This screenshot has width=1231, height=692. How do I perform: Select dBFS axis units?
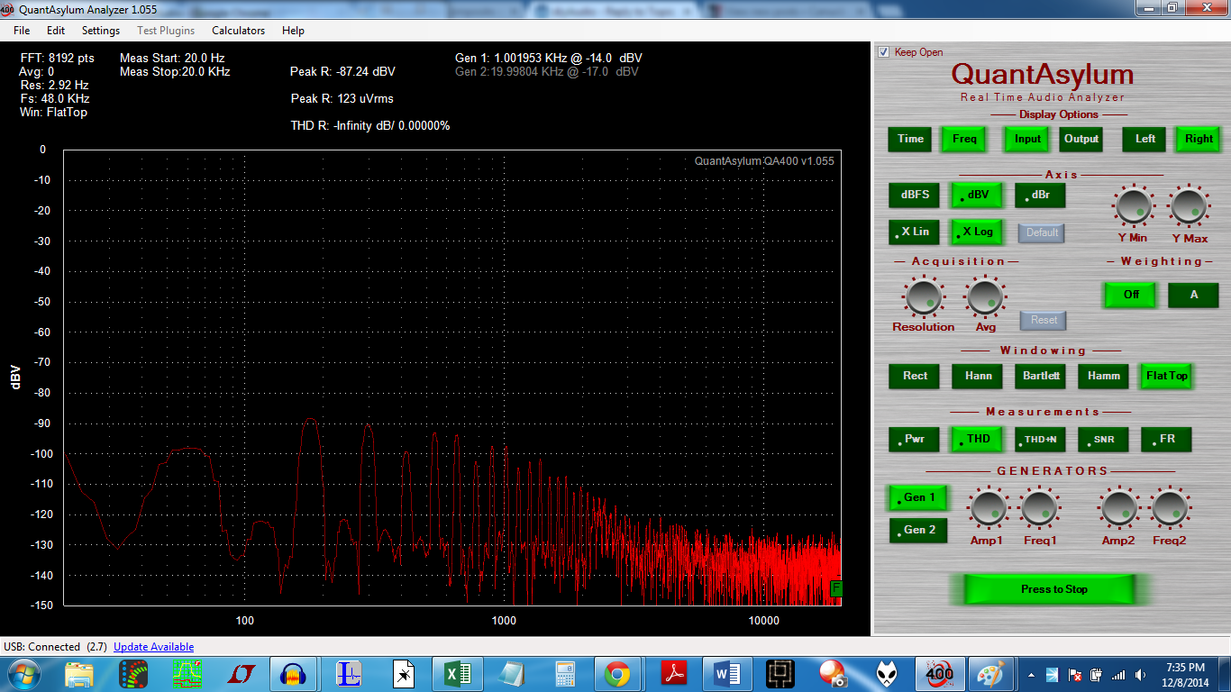click(x=915, y=195)
